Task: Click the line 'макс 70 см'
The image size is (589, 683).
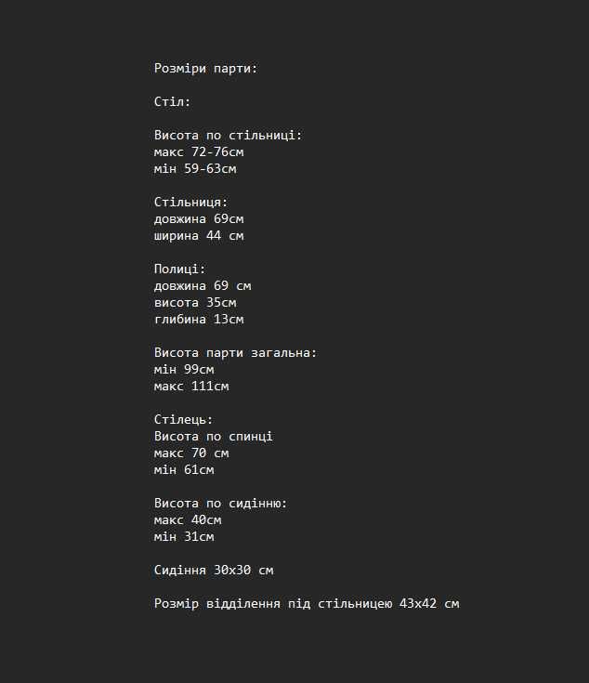Action: tap(191, 453)
